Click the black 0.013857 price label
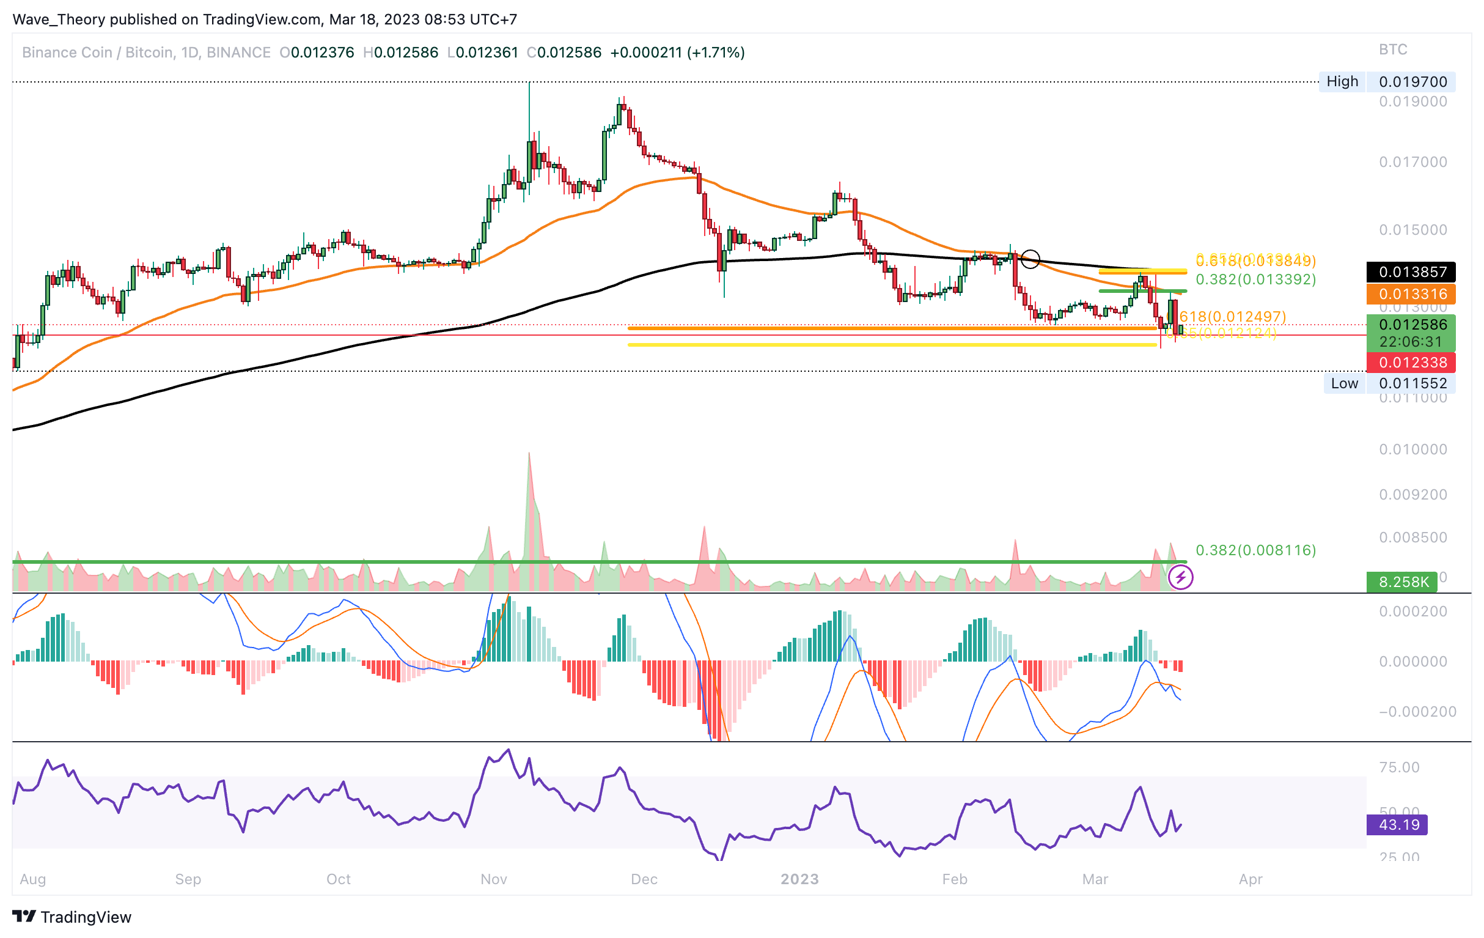Image resolution: width=1484 pixels, height=938 pixels. pyautogui.click(x=1411, y=272)
